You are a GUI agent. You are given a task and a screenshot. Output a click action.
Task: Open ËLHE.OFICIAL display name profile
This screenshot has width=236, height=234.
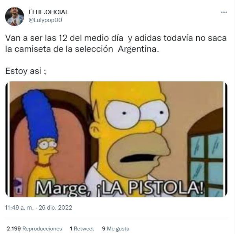click(x=48, y=12)
